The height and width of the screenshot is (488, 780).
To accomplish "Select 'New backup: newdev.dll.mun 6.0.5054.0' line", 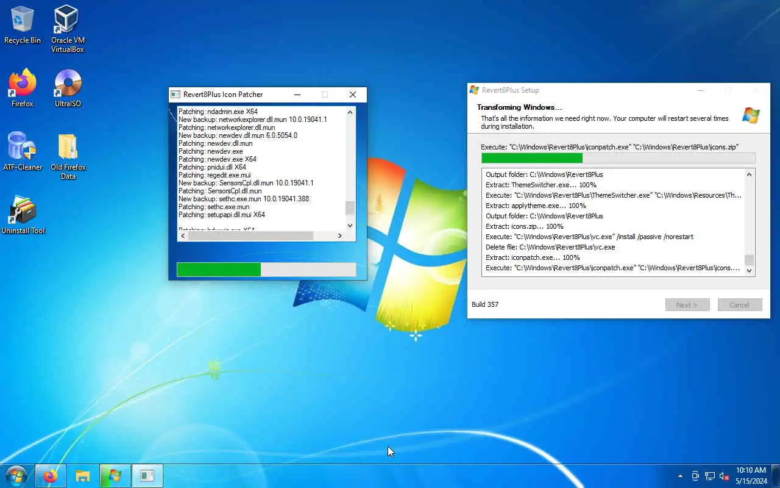I will (x=238, y=135).
